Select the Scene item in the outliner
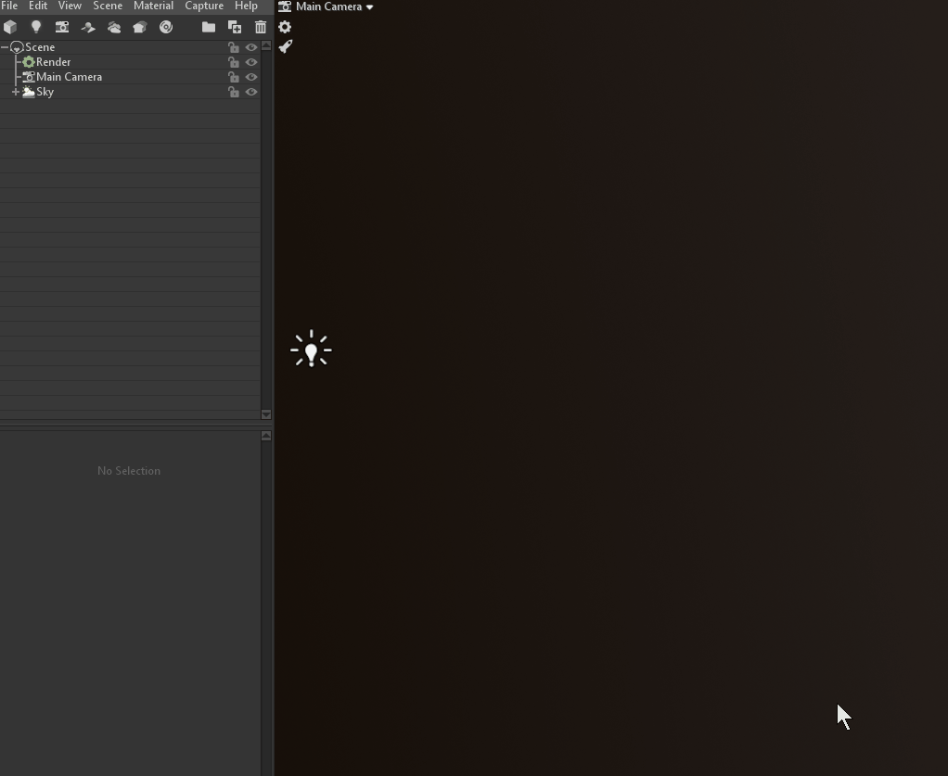 [40, 47]
